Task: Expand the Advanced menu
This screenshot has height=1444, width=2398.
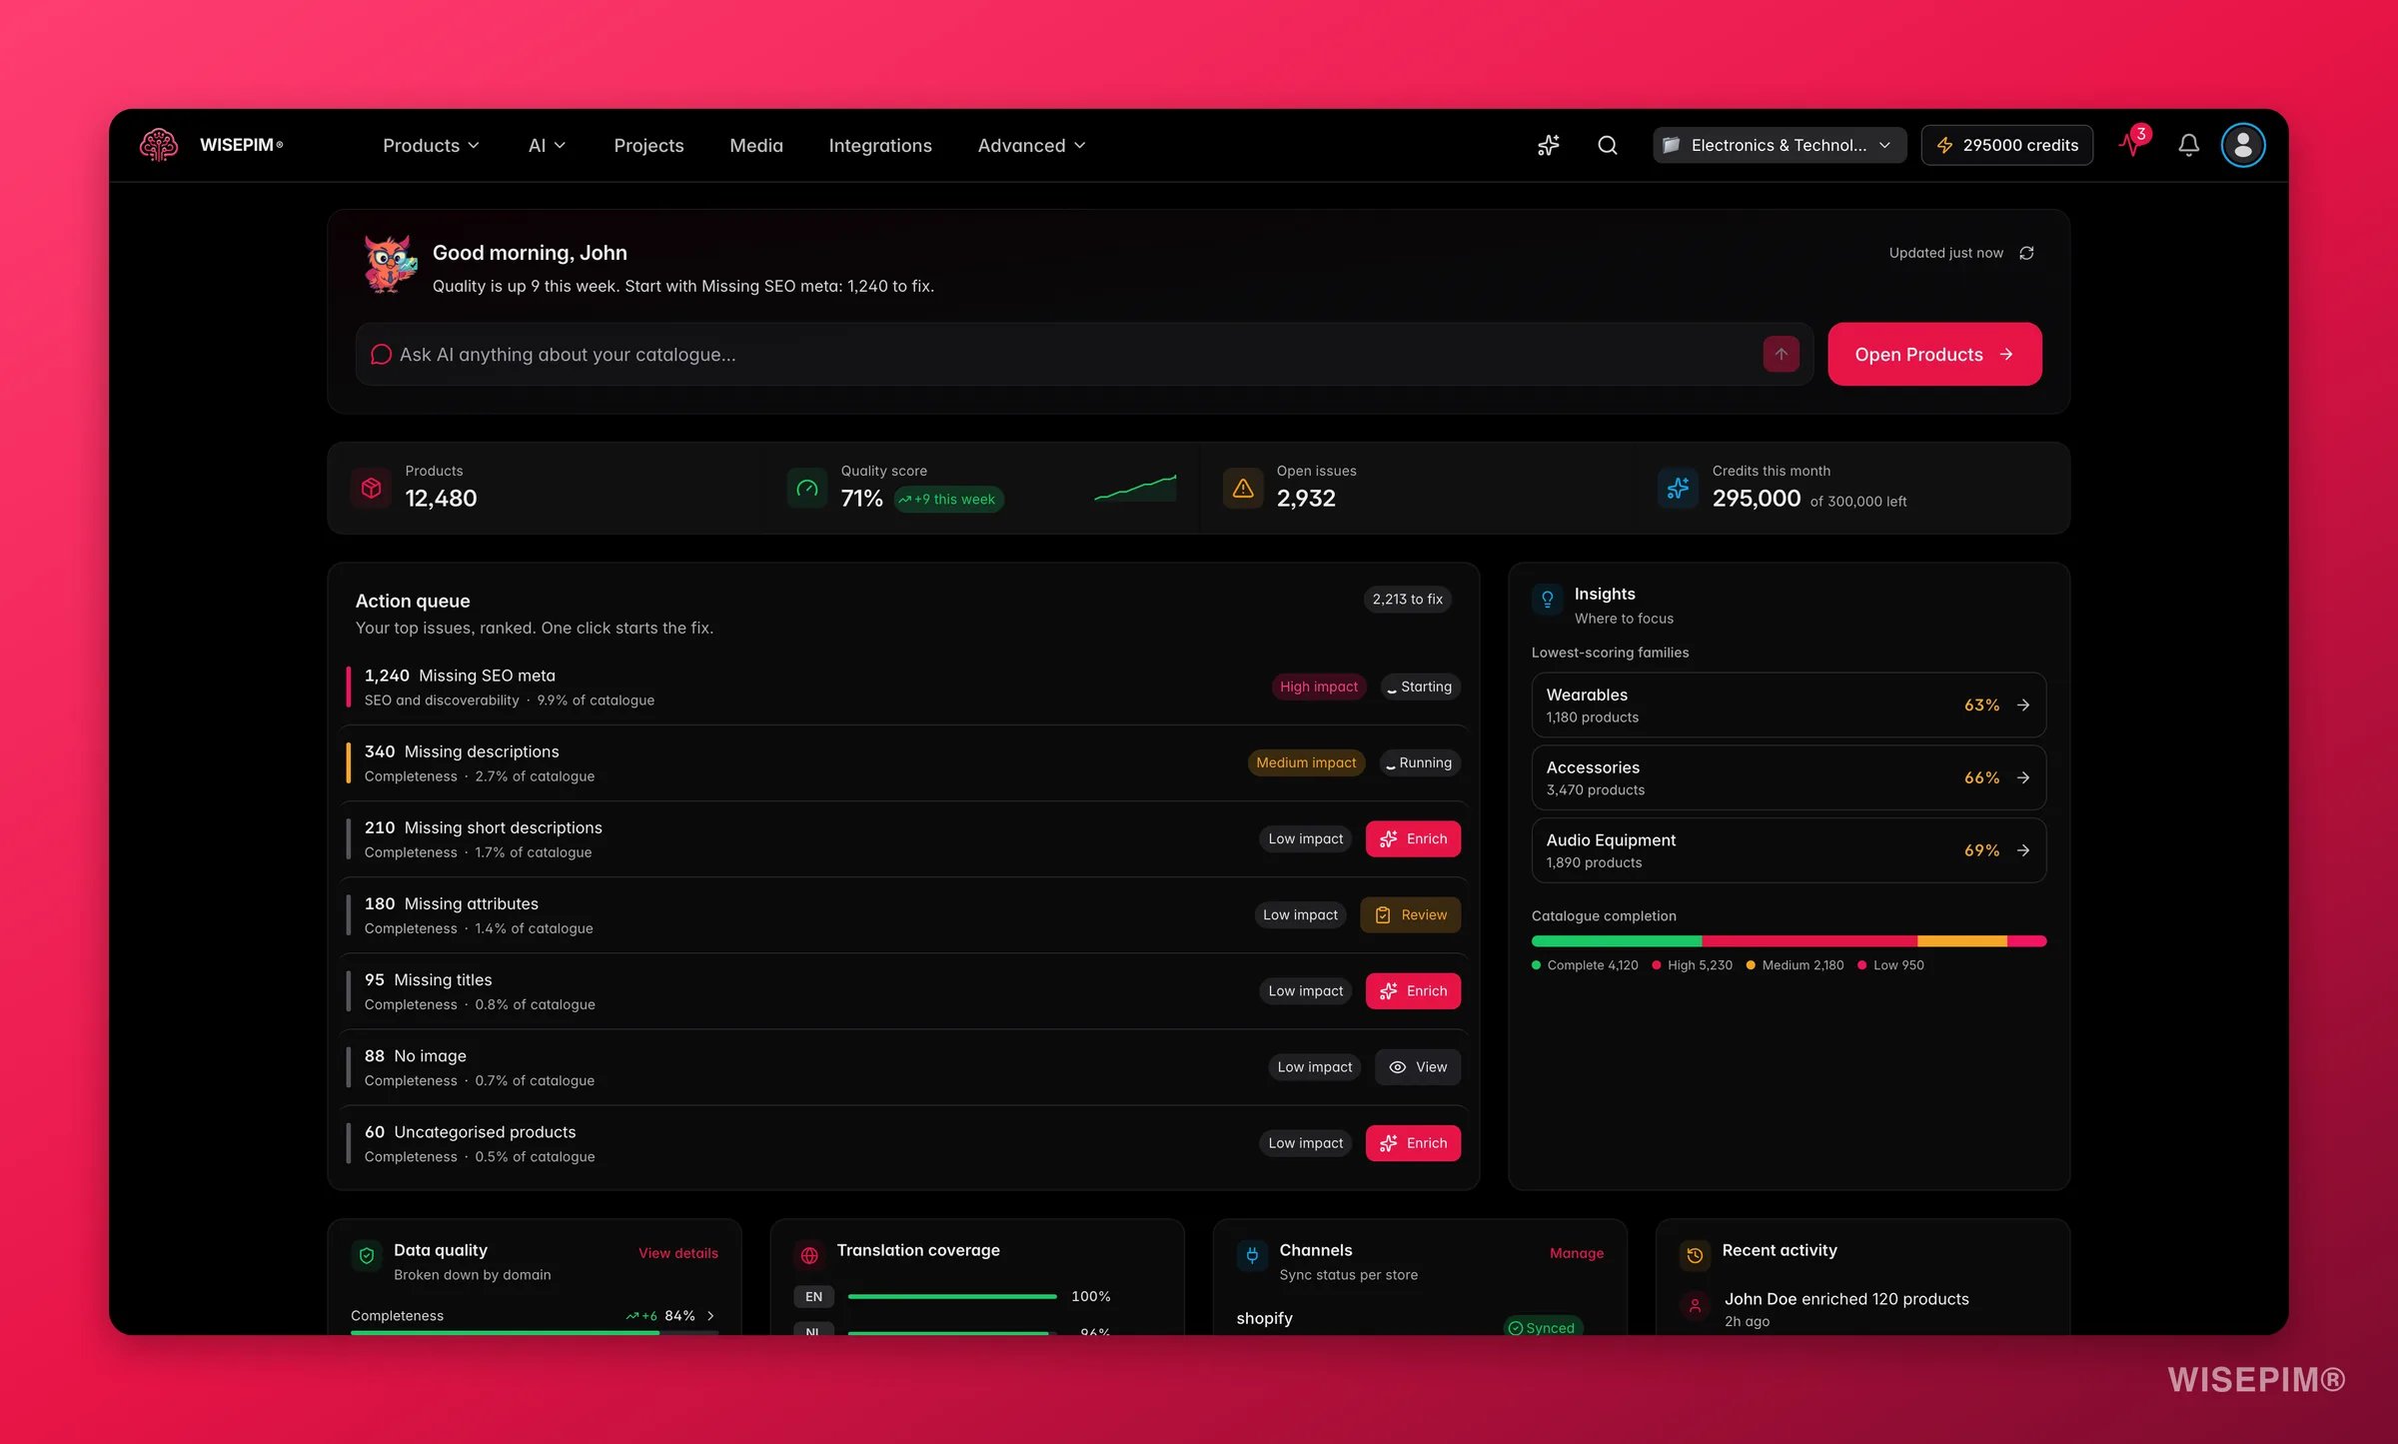Action: 1031,145
